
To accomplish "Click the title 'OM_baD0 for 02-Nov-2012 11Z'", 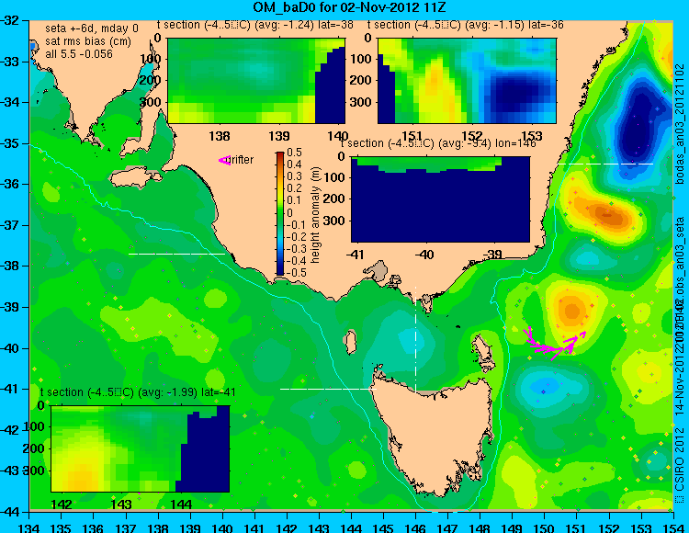I will 349,7.
